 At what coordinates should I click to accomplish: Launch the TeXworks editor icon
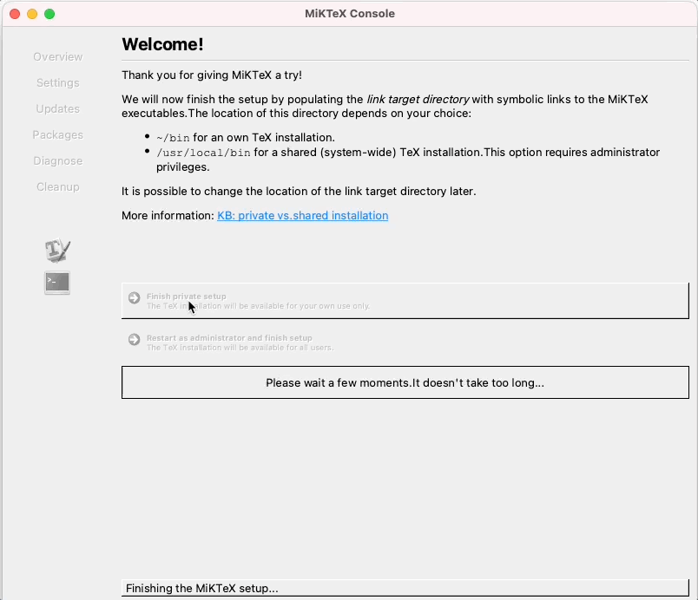(x=57, y=251)
